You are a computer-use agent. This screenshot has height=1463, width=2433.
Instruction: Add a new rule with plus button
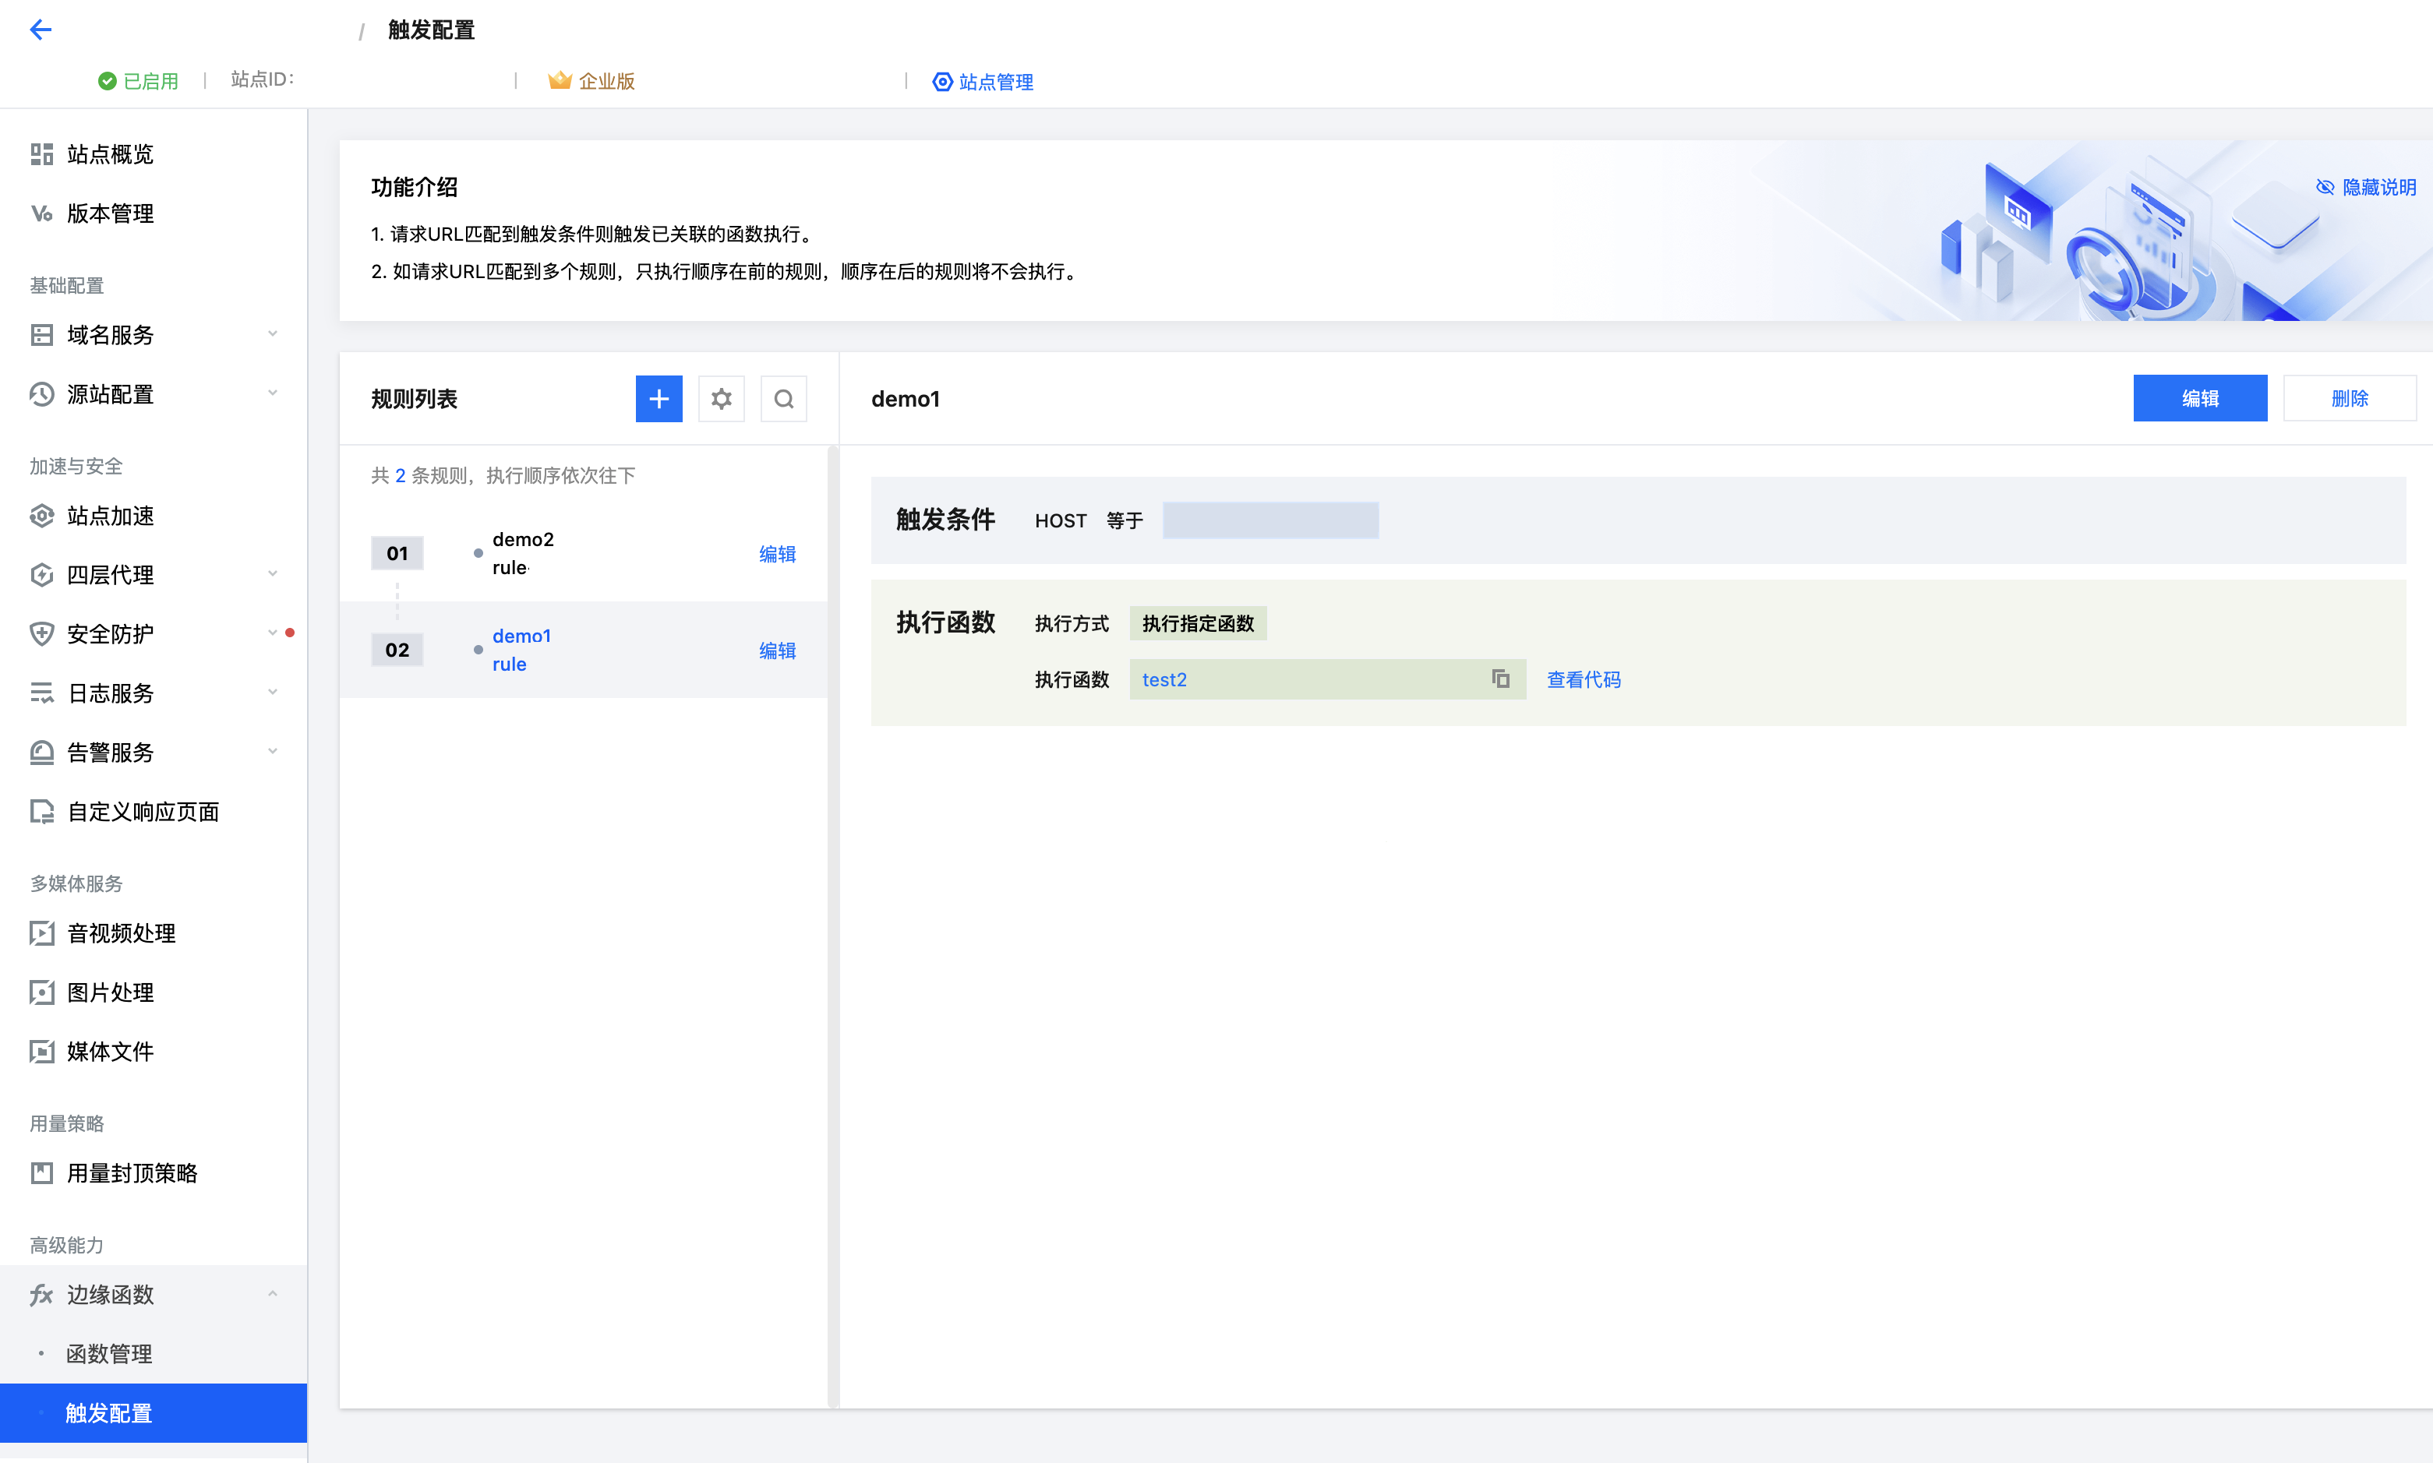[x=659, y=398]
